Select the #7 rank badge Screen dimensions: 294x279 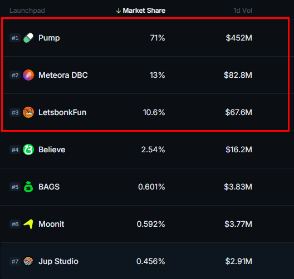(15, 261)
